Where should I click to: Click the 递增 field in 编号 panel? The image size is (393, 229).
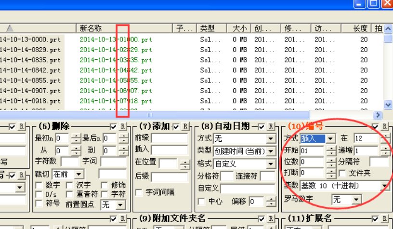pos(366,151)
